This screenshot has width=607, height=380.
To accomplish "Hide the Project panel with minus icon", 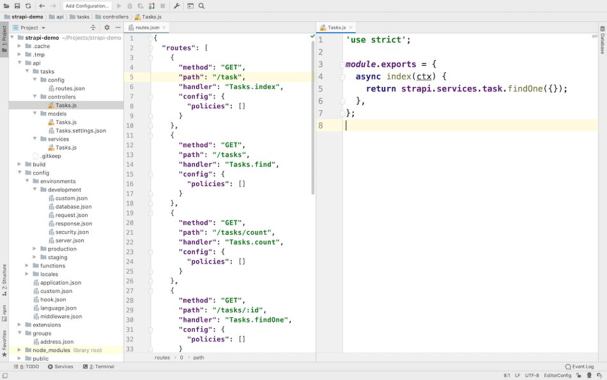I will [x=118, y=28].
